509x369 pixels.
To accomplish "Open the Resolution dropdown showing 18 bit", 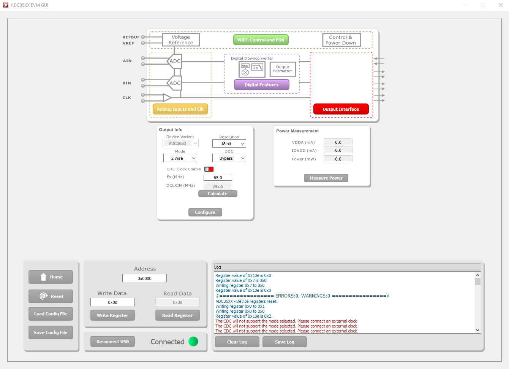I will pos(229,144).
